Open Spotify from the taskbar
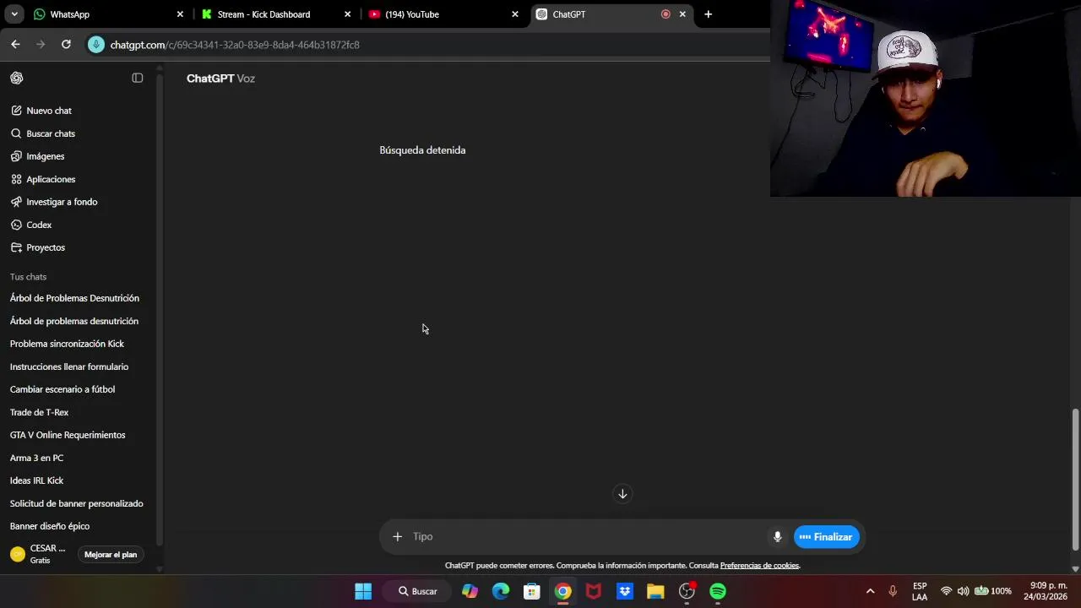 [x=718, y=591]
